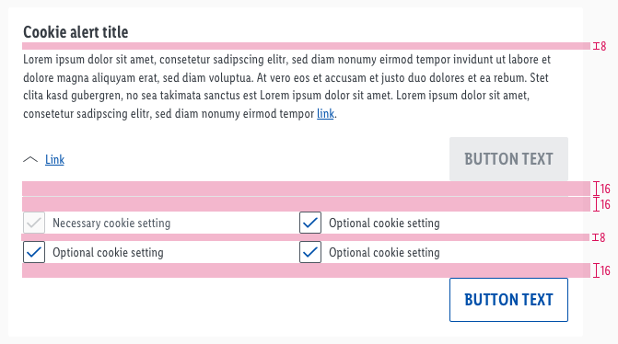Click the blue outlined BUTTON TEXT button
Screen dimensions: 618x344
(508, 300)
